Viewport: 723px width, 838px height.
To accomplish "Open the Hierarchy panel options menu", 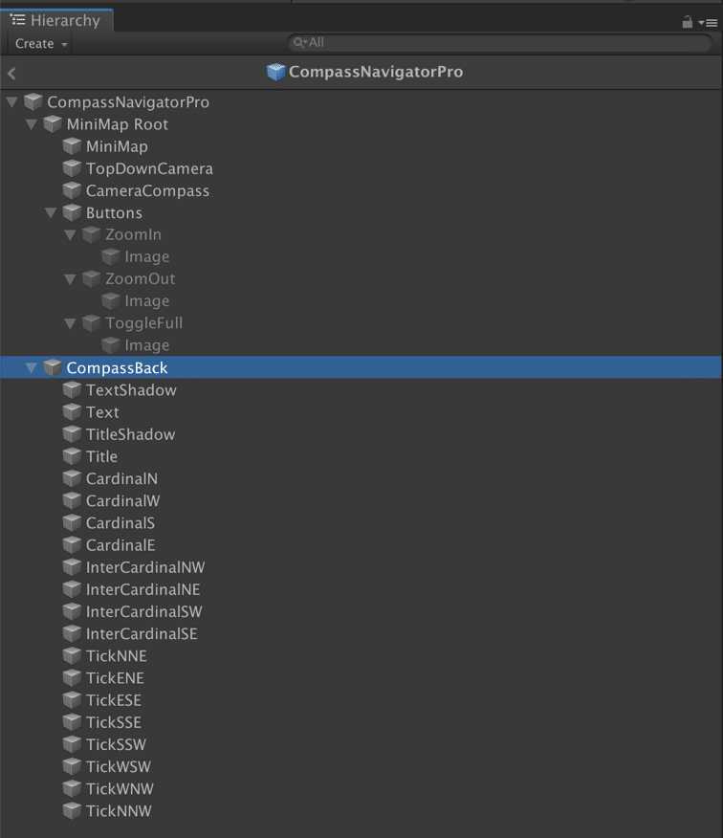I will (x=709, y=22).
